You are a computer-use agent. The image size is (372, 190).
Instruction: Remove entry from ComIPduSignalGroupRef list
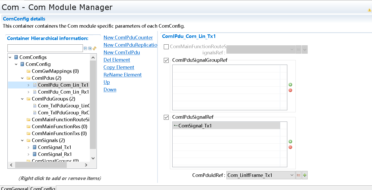(290, 90)
